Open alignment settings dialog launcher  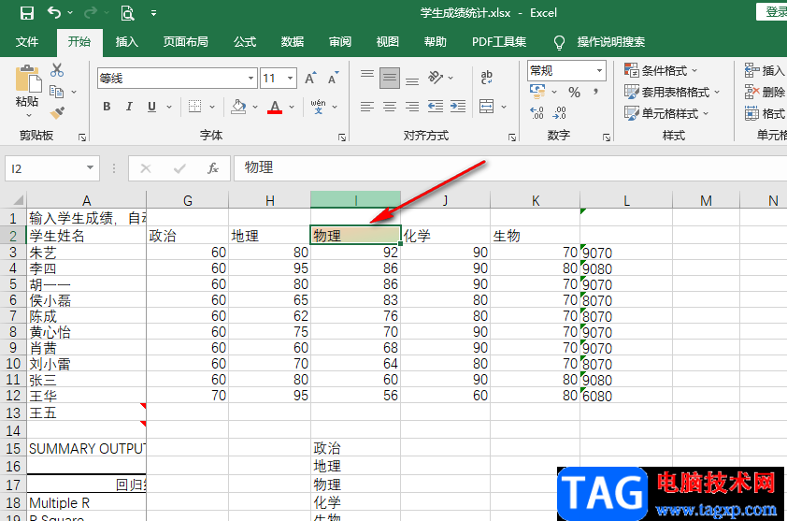511,137
